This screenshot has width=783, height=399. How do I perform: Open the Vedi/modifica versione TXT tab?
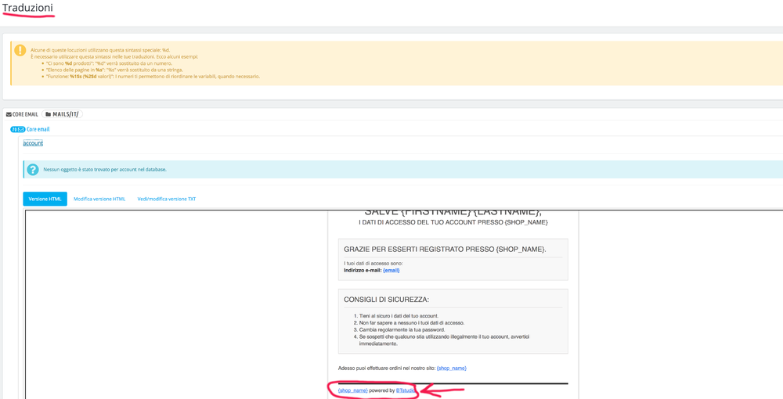167,199
